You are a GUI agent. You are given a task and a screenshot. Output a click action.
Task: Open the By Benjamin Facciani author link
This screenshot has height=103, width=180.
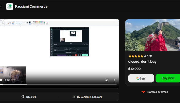point(89,97)
